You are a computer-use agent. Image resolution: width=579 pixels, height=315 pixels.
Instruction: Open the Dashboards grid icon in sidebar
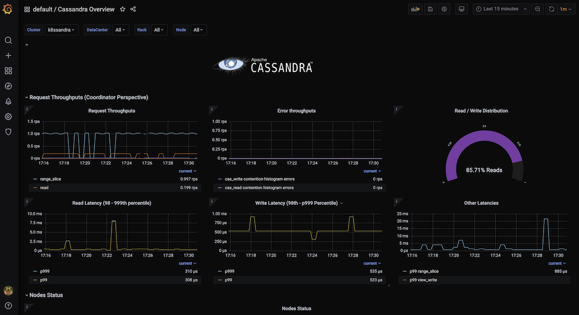pyautogui.click(x=8, y=71)
